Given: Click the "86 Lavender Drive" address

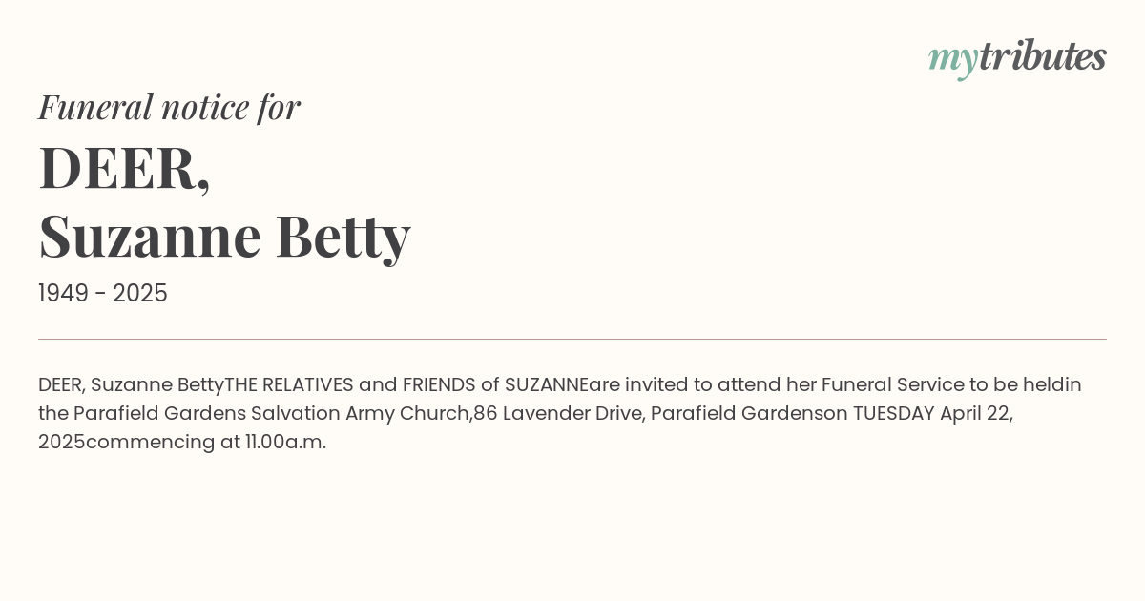Looking at the screenshot, I should click(x=557, y=413).
